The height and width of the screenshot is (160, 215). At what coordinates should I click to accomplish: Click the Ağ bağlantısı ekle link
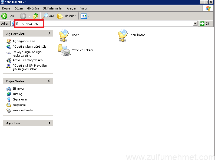24,41
